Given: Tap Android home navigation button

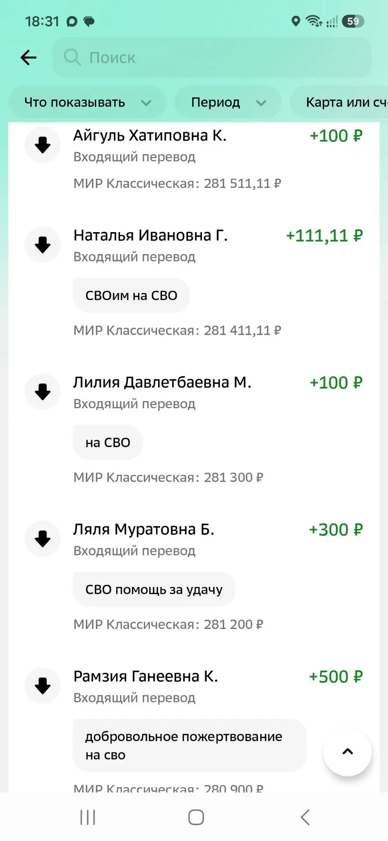Looking at the screenshot, I should pos(196,817).
